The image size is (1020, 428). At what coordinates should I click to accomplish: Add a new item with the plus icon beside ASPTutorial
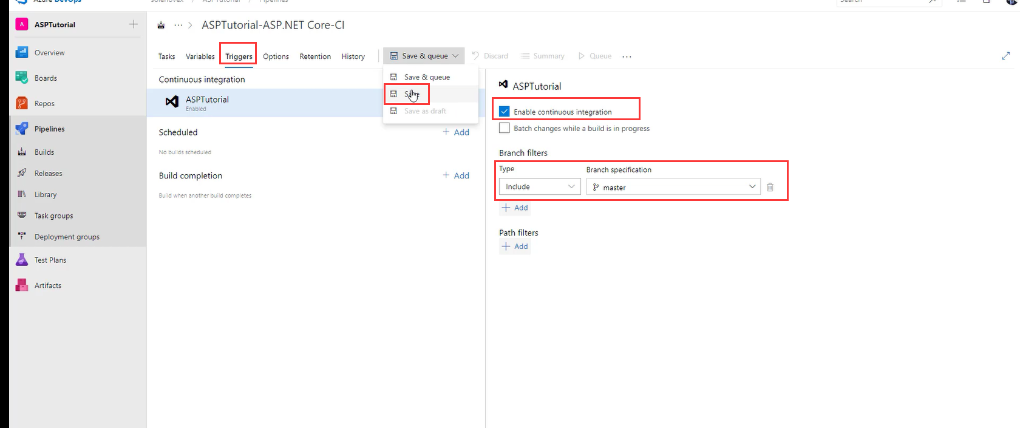point(134,24)
